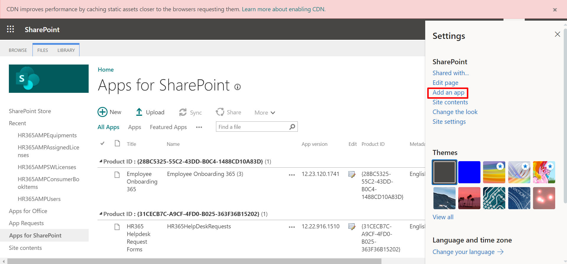Select the dark gray theme swatch
This screenshot has width=567, height=264.
[x=444, y=172]
